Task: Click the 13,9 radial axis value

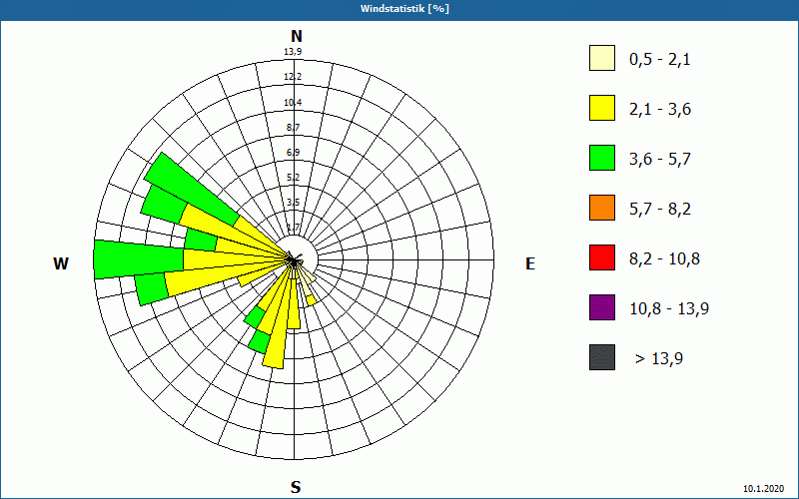Action: coord(293,51)
